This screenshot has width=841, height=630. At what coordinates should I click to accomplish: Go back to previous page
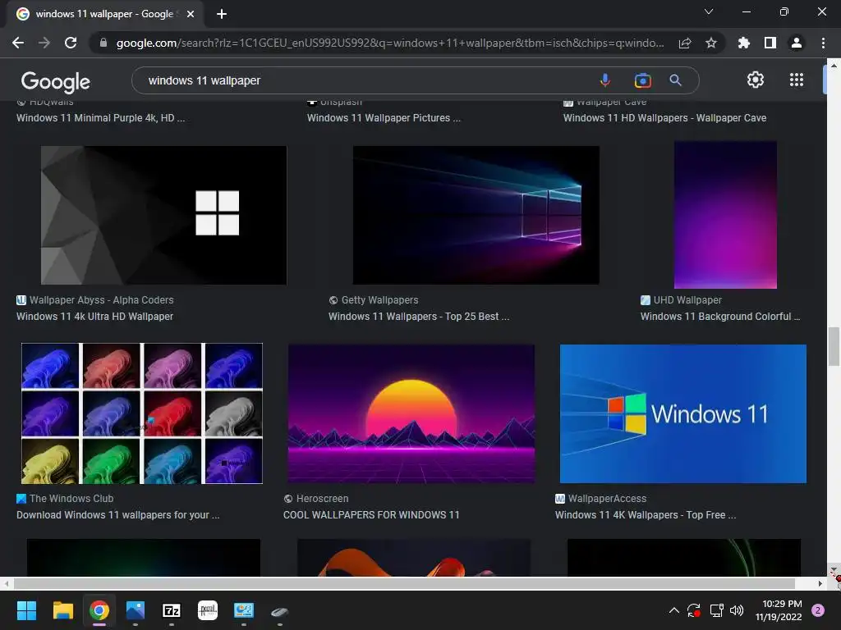click(x=18, y=43)
